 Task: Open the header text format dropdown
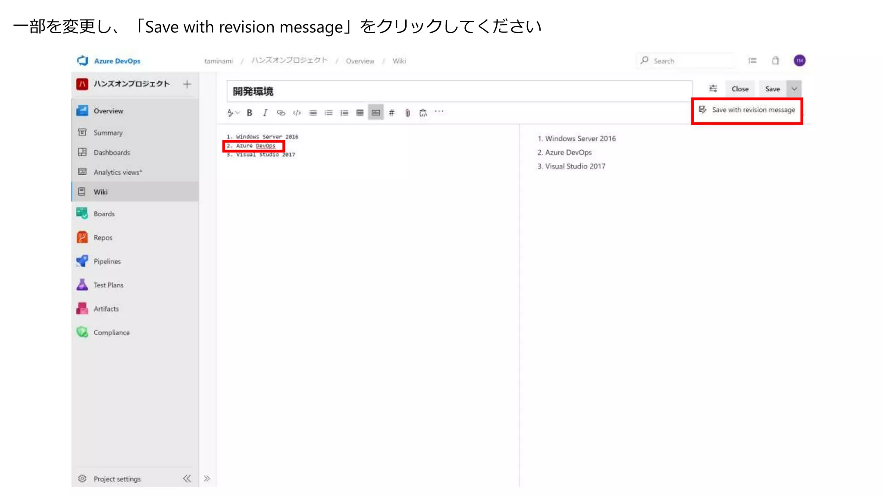[233, 113]
